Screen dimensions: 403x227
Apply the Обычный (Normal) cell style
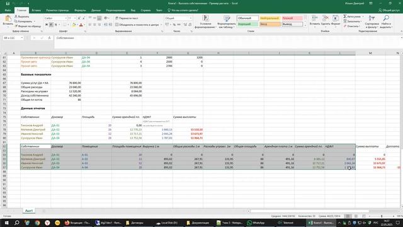point(247,18)
